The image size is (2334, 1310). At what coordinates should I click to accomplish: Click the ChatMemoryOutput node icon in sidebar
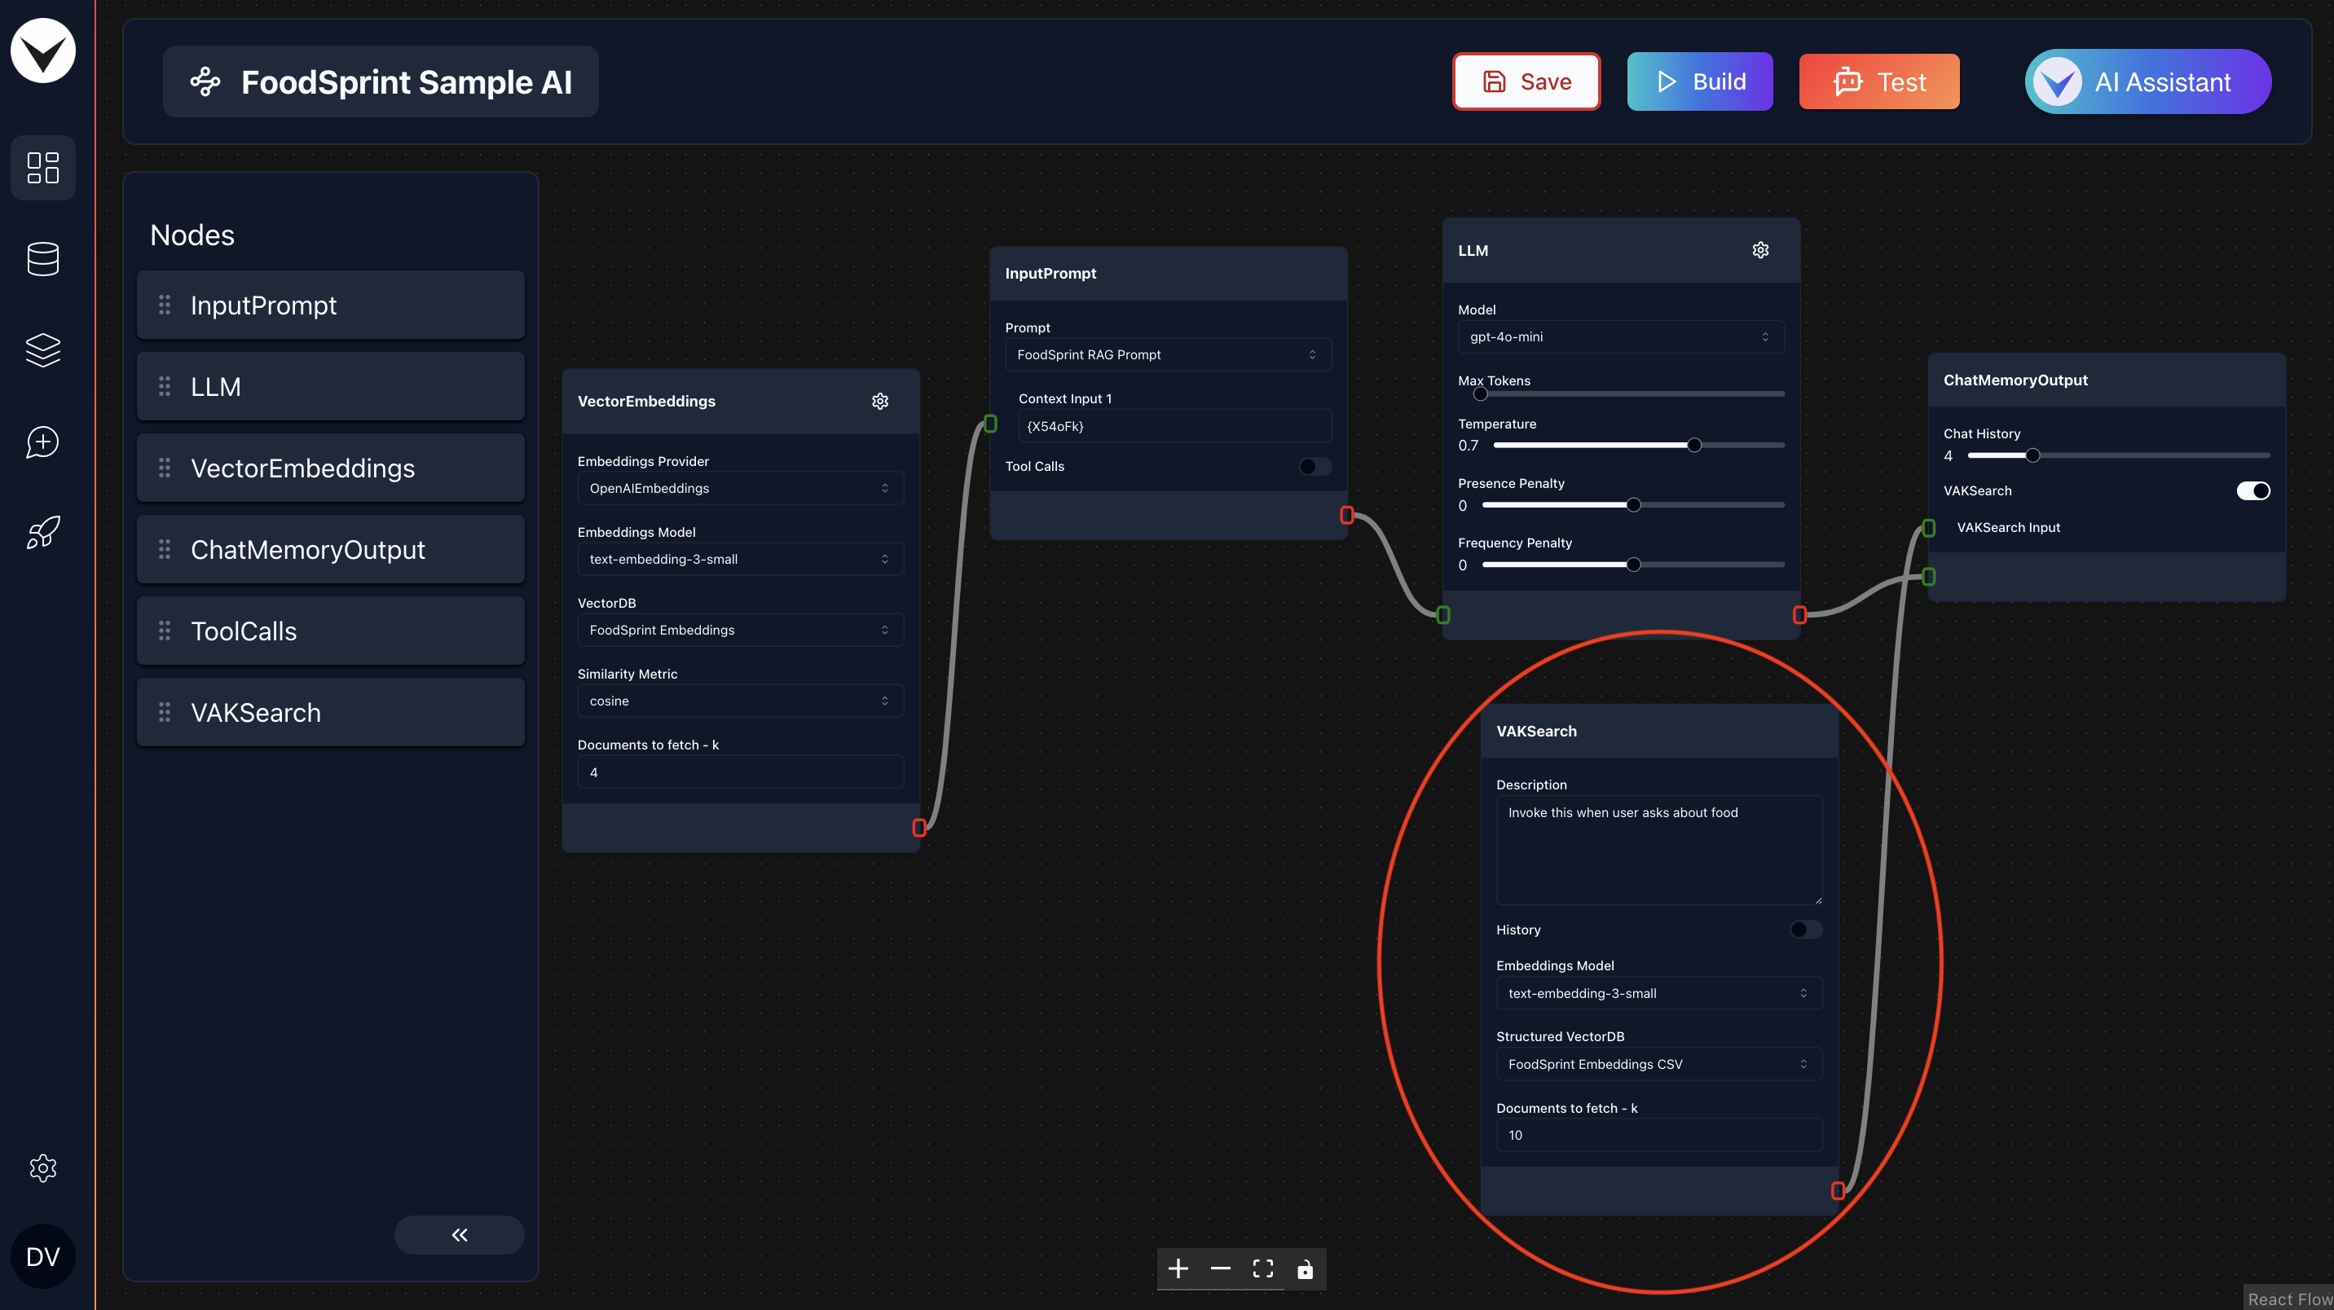[161, 548]
